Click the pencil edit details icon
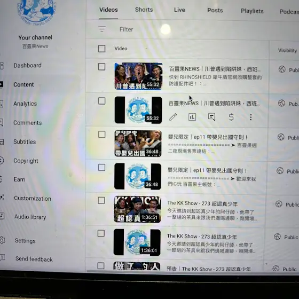The image size is (299, 299). [x=173, y=117]
